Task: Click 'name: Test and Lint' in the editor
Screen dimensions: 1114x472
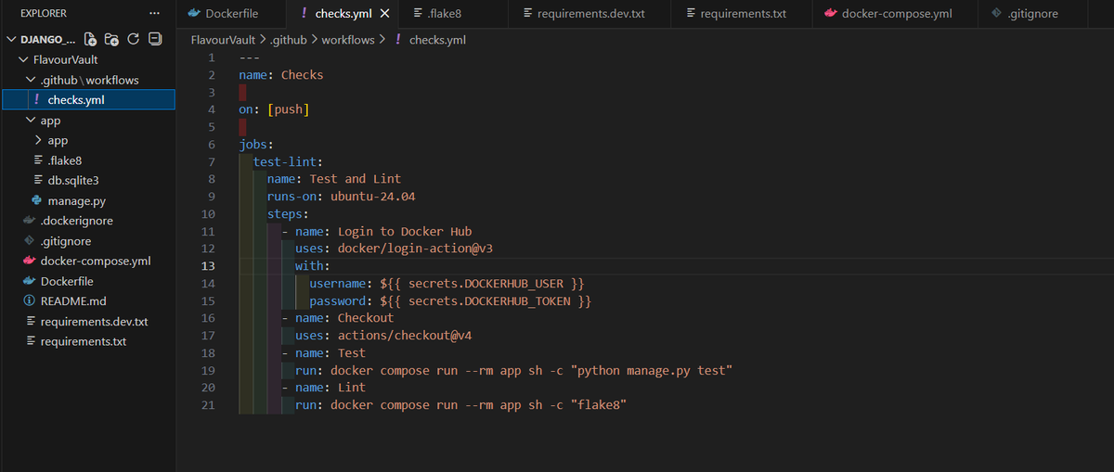Action: tap(334, 178)
